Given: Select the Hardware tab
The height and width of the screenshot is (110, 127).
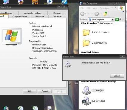Looking at the screenshot, I should tap(40, 16).
